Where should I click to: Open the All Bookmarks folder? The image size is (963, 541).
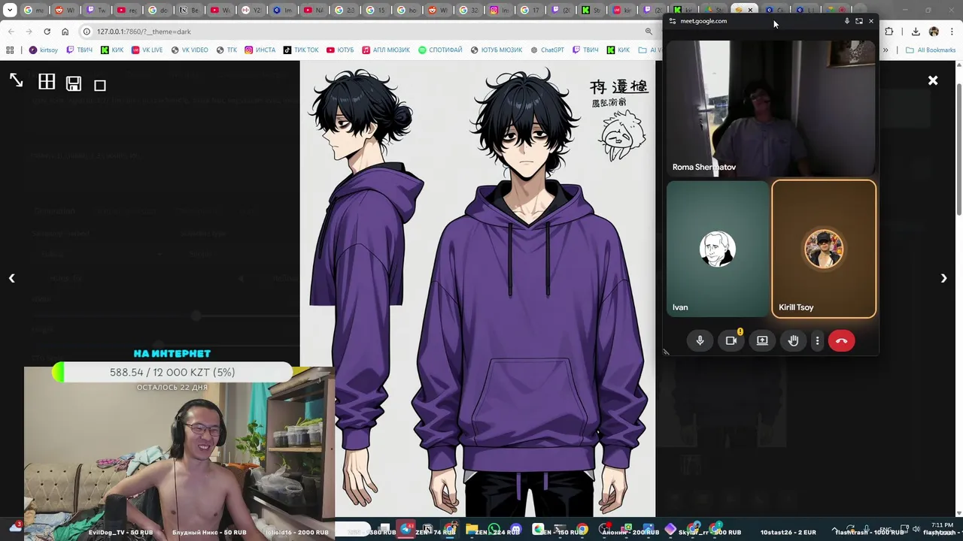pos(931,50)
